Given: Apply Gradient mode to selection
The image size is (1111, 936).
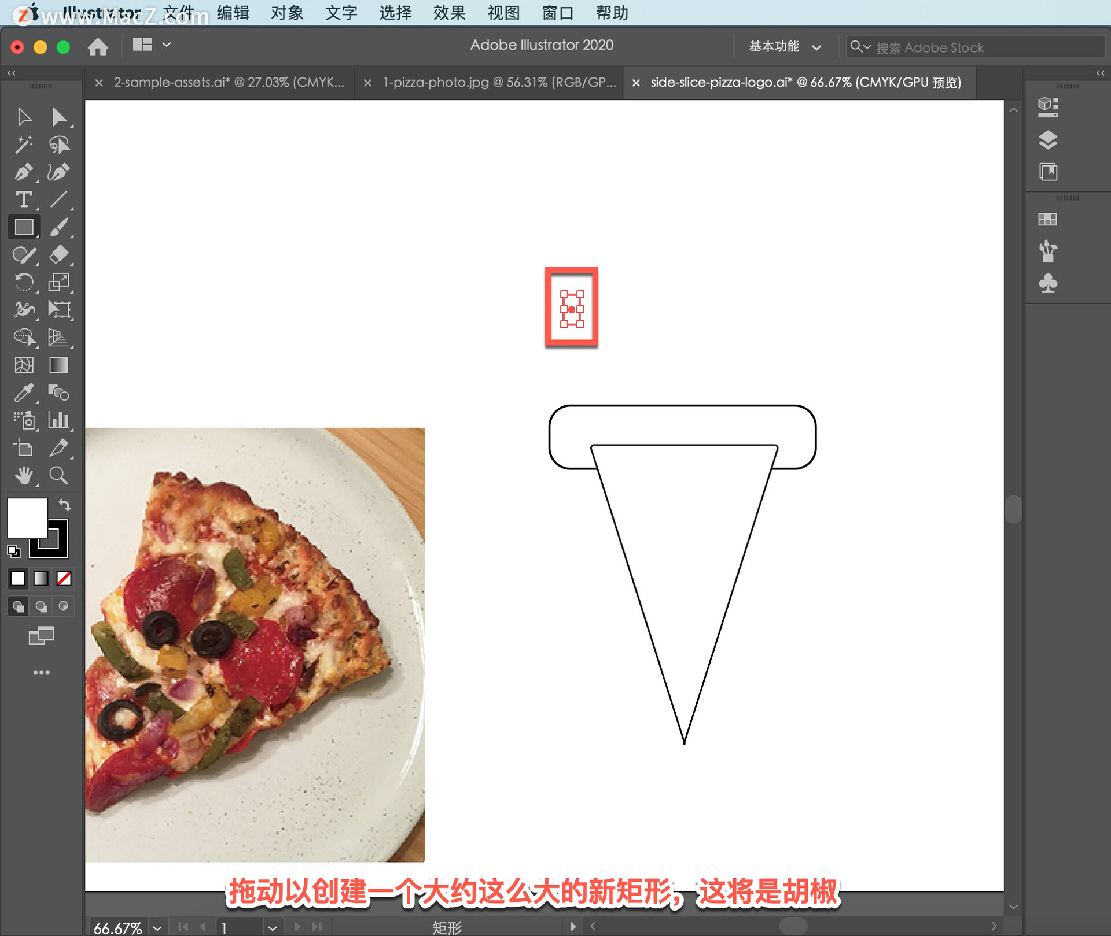Looking at the screenshot, I should [x=41, y=579].
